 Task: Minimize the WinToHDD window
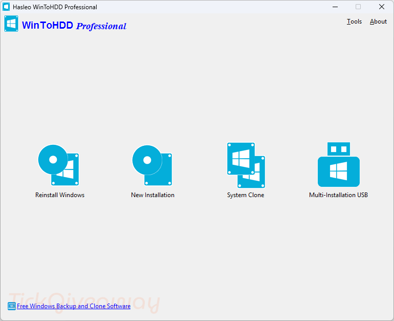(x=335, y=7)
